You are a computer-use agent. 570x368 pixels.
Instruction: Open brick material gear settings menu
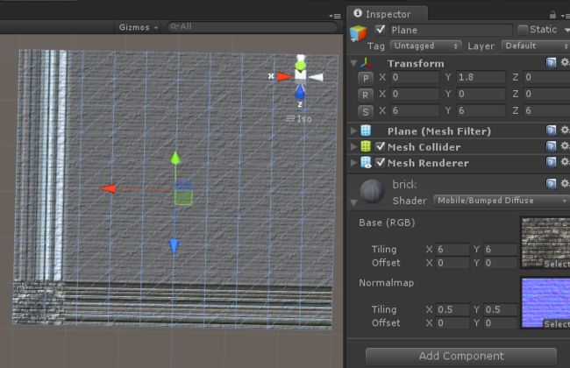565,183
